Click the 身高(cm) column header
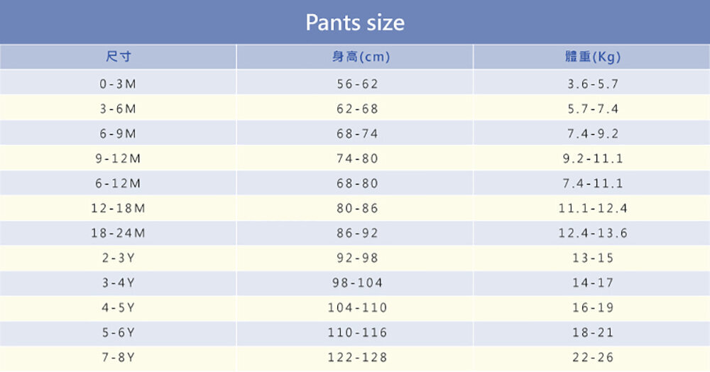Image resolution: width=710 pixels, height=372 pixels. click(x=355, y=57)
